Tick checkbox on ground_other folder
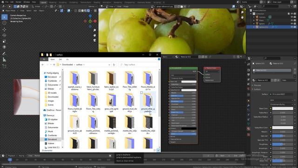Image resolution: width=298 pixels, height=168 pixels. [x=142, y=93]
